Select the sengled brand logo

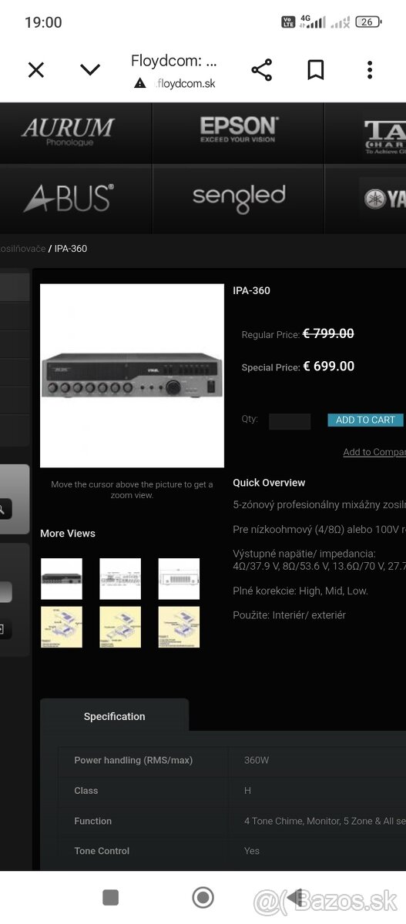(x=239, y=198)
